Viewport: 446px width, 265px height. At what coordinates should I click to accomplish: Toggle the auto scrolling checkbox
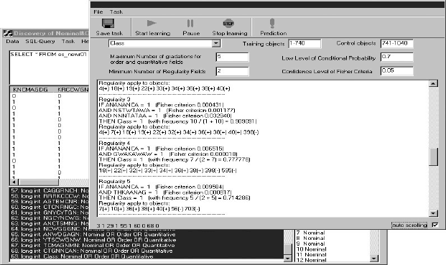point(435,225)
